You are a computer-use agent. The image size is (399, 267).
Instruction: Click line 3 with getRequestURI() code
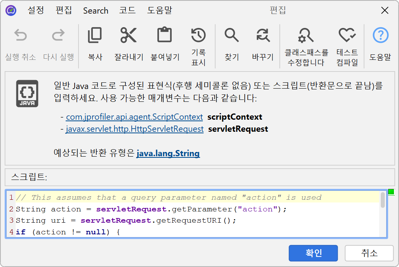tap(126, 220)
